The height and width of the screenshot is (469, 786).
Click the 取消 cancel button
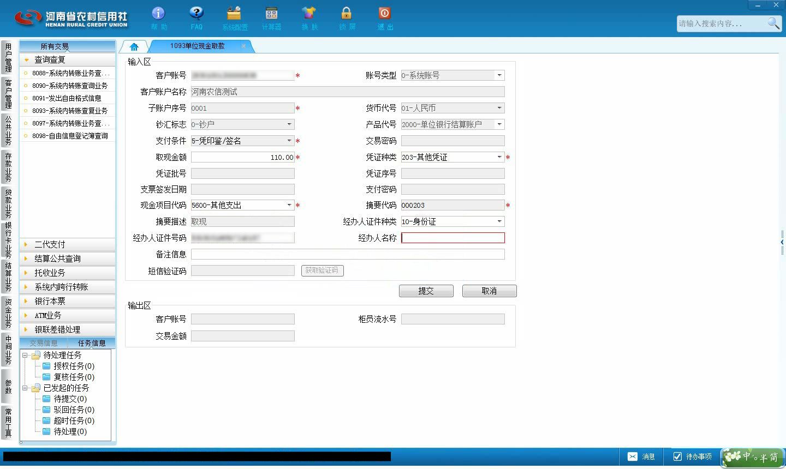489,291
